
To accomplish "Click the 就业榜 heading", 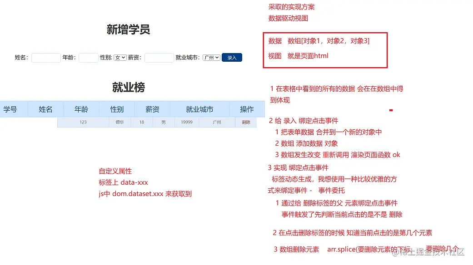I will click(129, 87).
